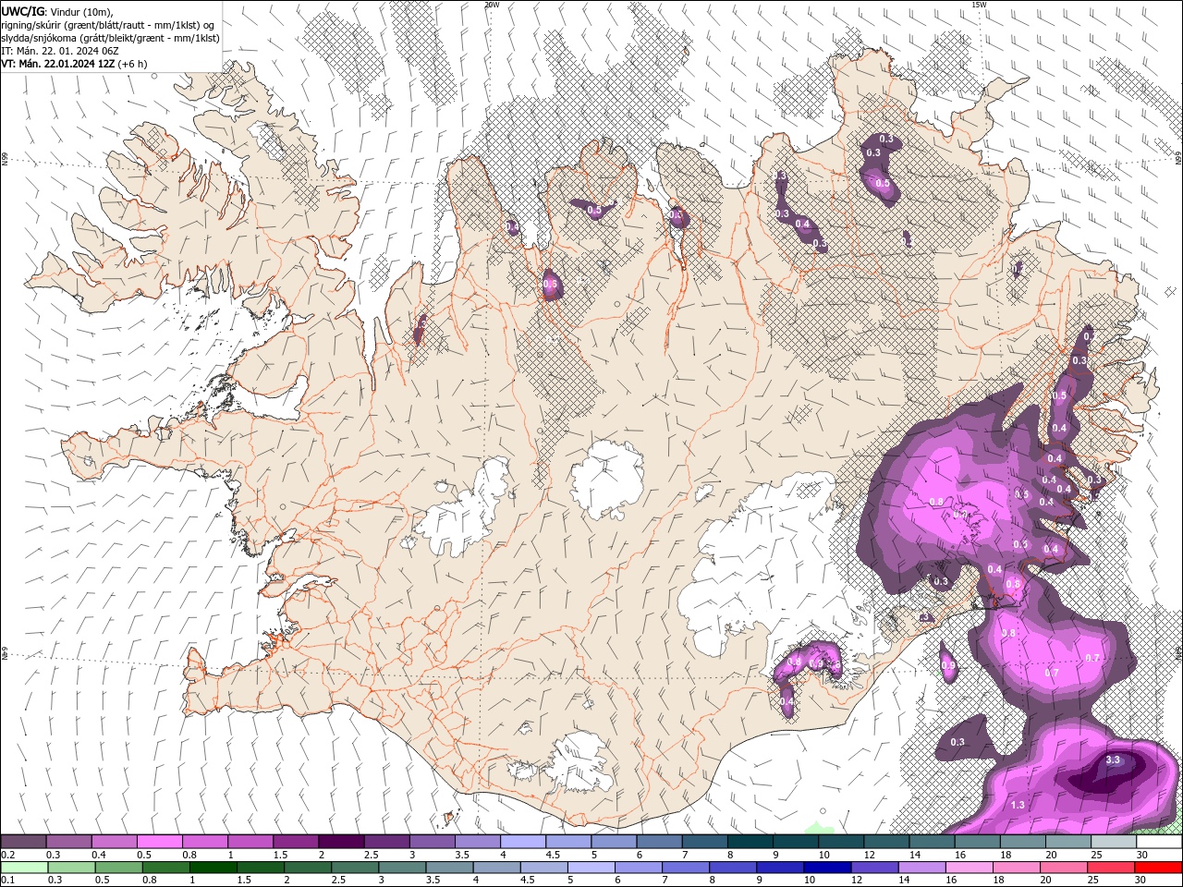
Task: Click the 1.3 precipitation value near the bottom edge
Action: [x=1018, y=806]
